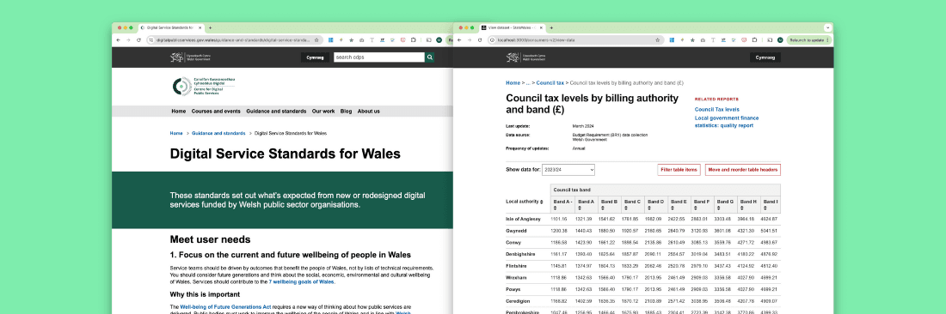Click profile avatar in left browser window
This screenshot has width=946, height=314.
pos(439,39)
